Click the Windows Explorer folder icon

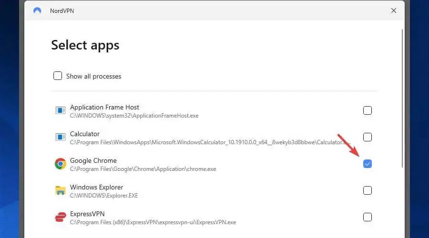[x=60, y=191]
